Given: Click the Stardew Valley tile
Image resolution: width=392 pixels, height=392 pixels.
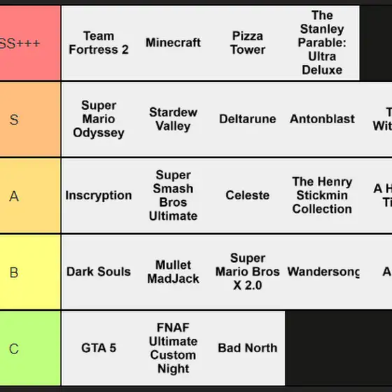Looking at the screenshot, I should point(174,119).
